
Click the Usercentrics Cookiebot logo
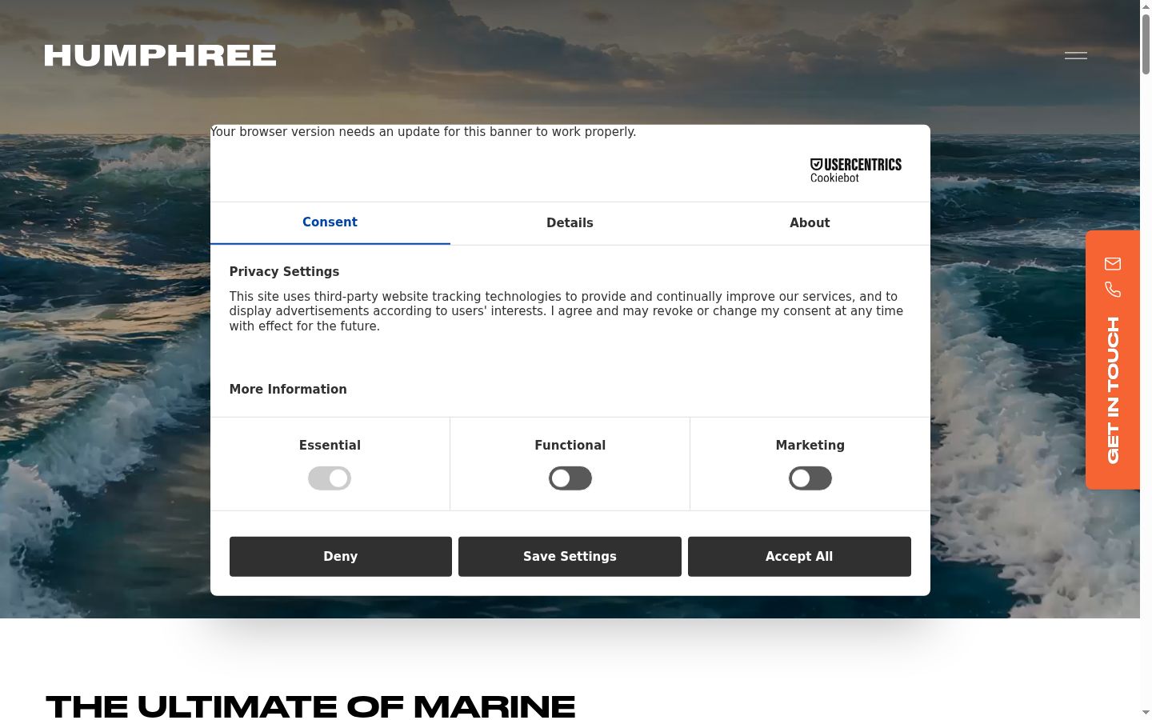click(x=856, y=170)
